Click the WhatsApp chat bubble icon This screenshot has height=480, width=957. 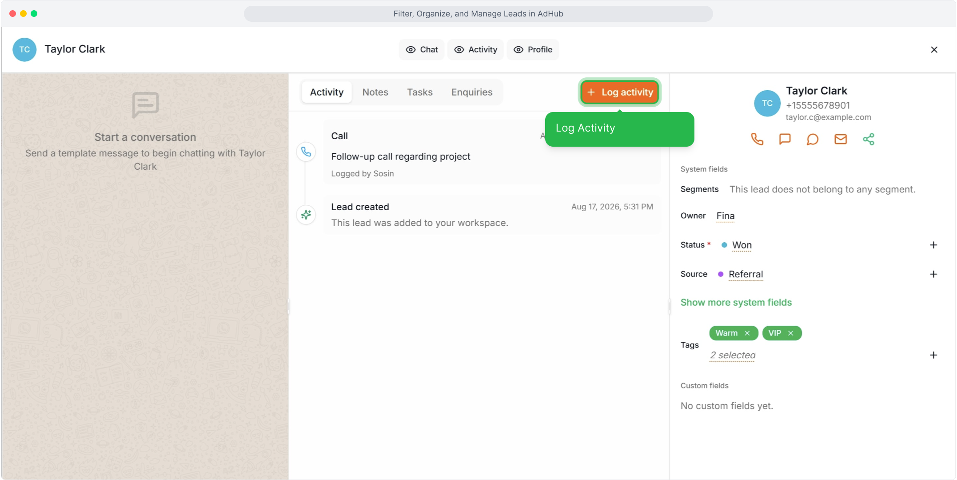coord(813,139)
